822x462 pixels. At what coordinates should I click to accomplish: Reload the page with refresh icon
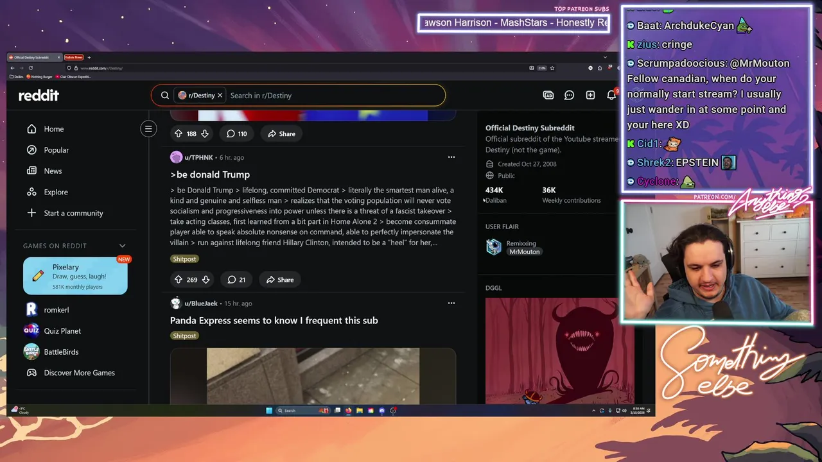click(x=31, y=68)
